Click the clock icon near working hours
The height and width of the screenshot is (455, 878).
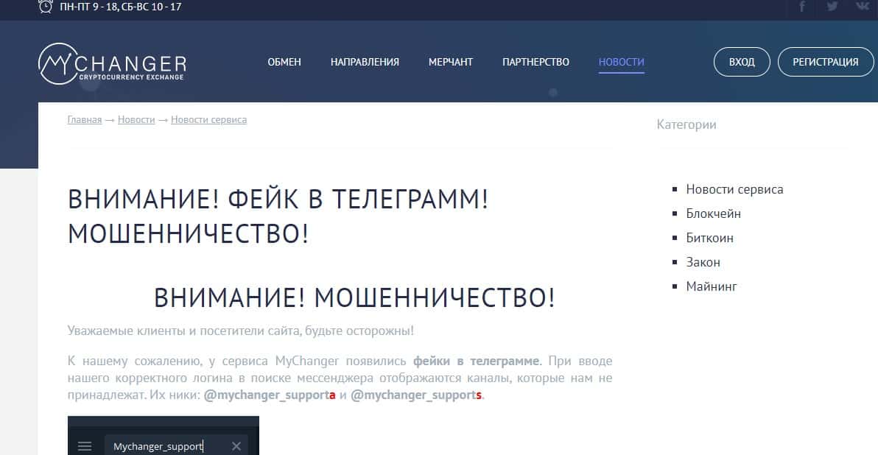tap(46, 6)
